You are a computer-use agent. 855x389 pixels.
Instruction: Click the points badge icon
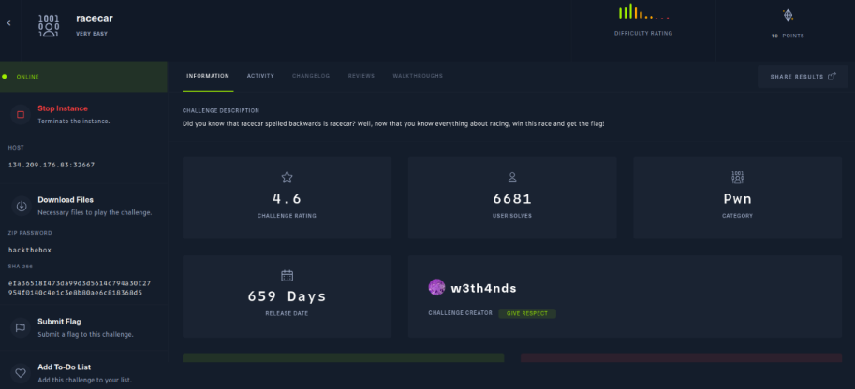pos(788,15)
